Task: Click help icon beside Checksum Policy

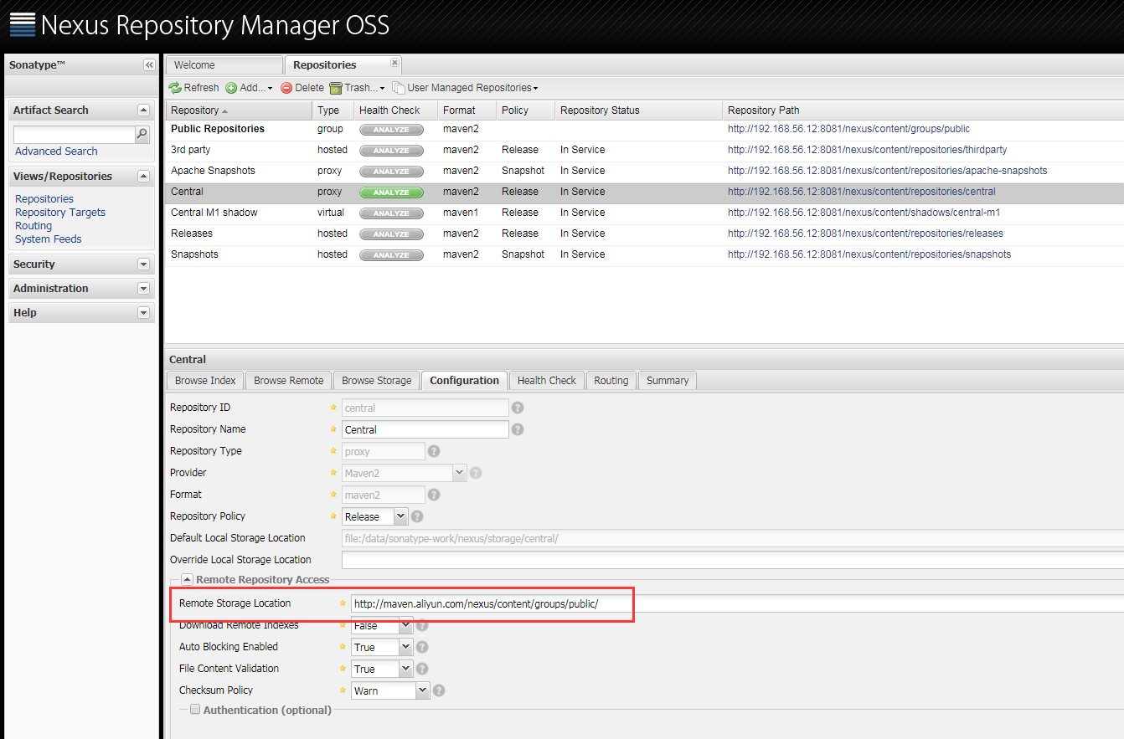Action: tap(439, 690)
